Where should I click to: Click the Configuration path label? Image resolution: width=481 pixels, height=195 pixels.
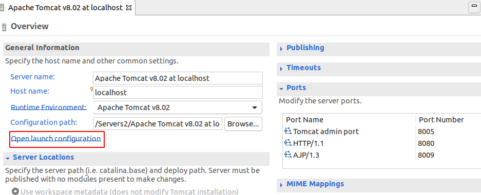tap(44, 122)
